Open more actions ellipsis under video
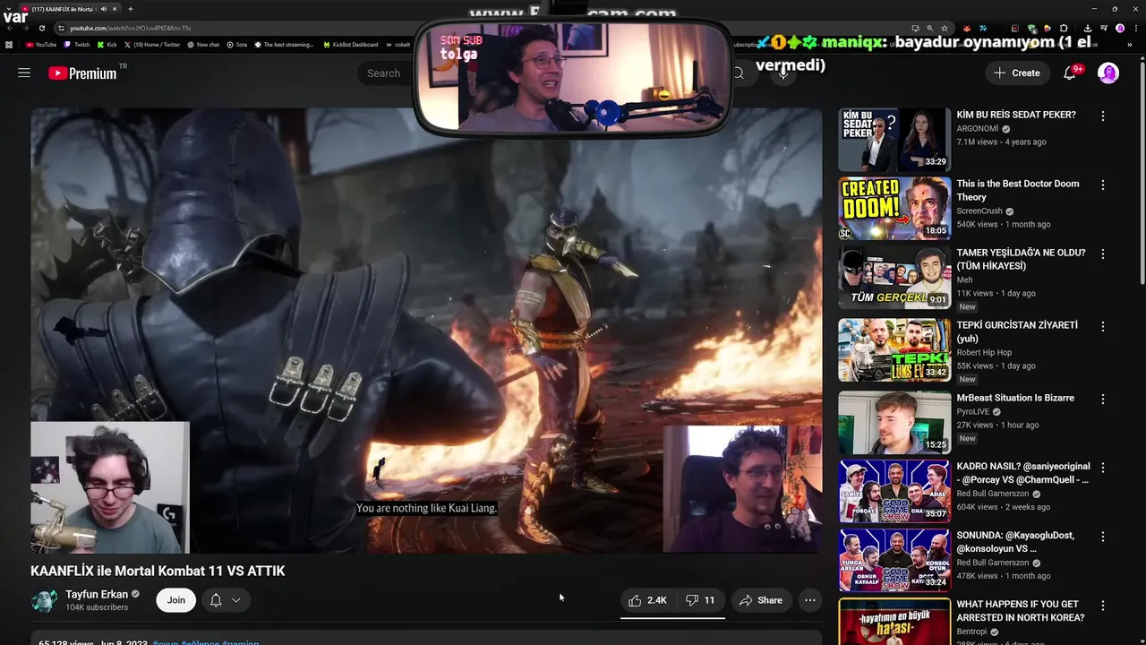 tap(810, 600)
